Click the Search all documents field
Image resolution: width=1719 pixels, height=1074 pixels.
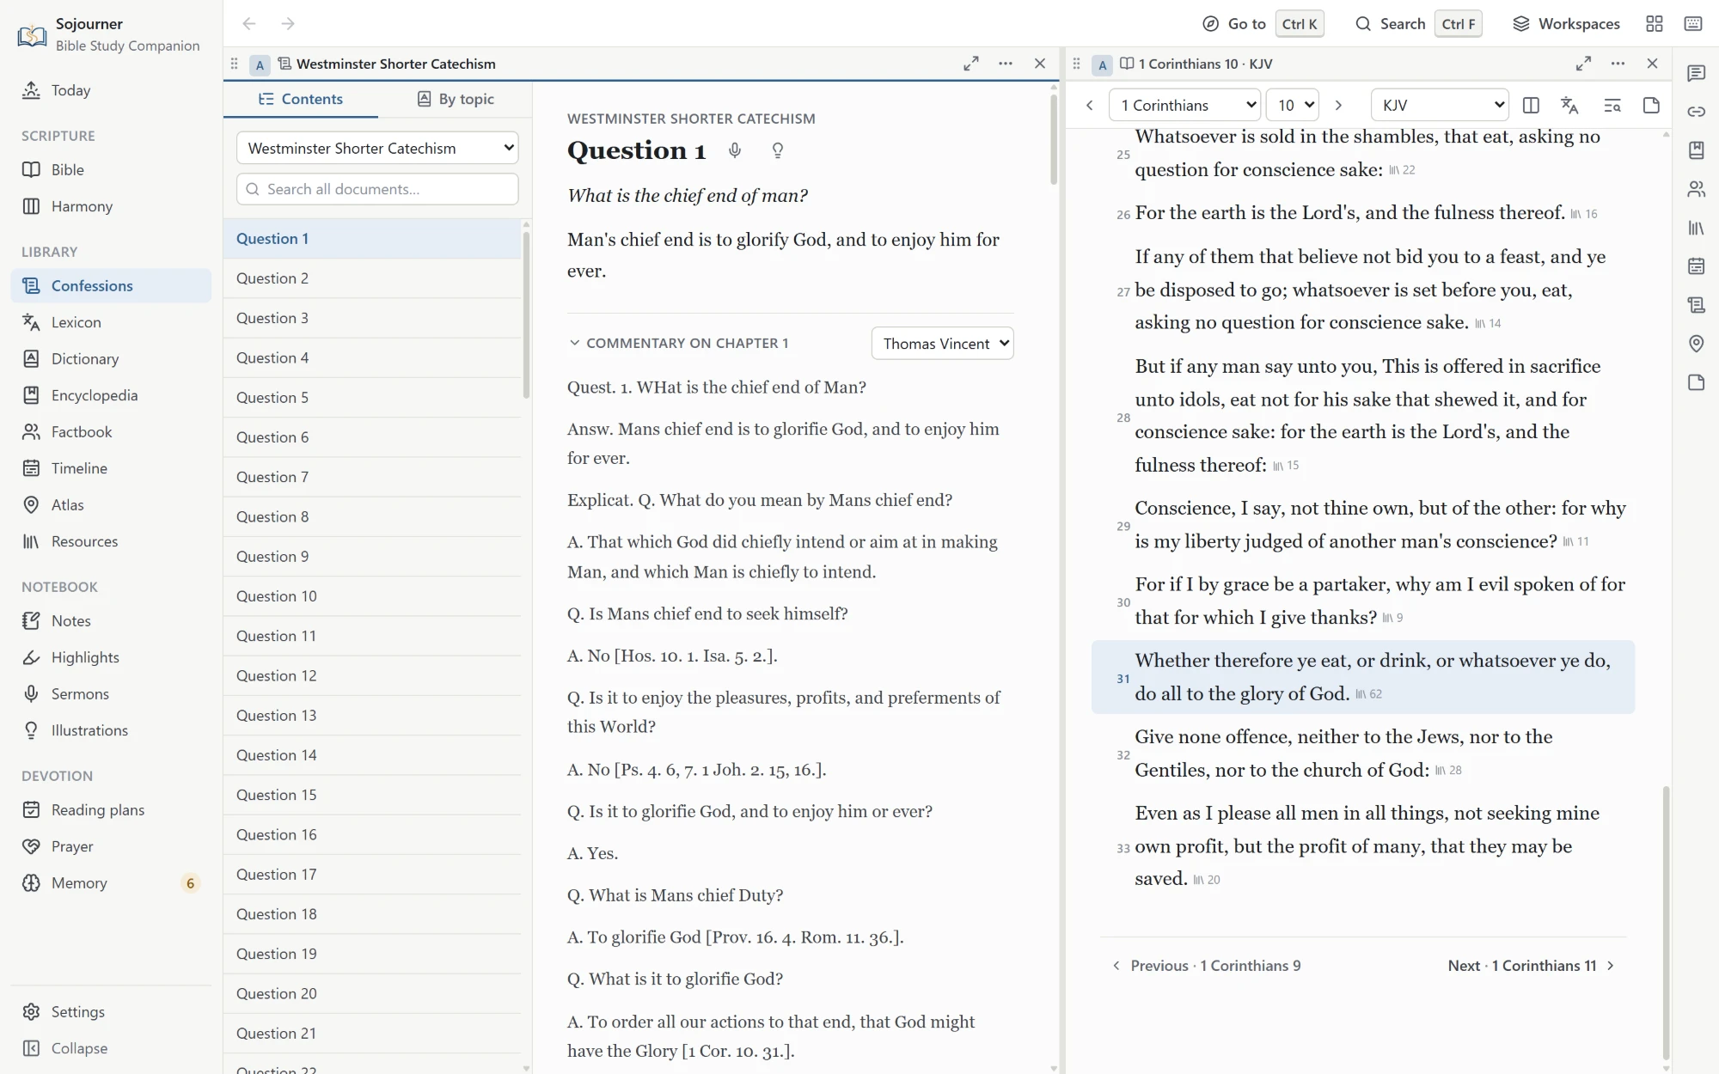pyautogui.click(x=377, y=189)
